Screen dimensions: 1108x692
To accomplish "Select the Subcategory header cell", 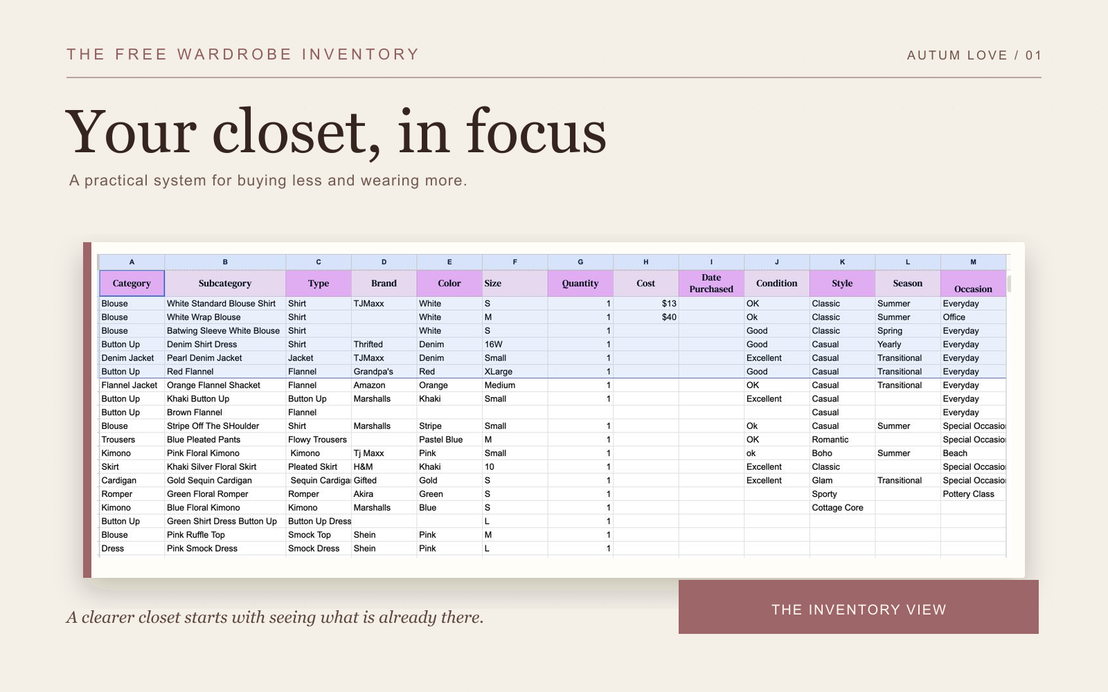I will [225, 283].
